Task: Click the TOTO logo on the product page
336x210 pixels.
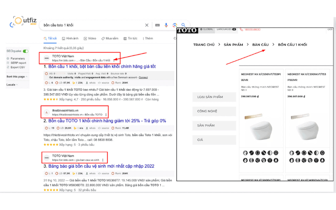Action: click(x=187, y=30)
